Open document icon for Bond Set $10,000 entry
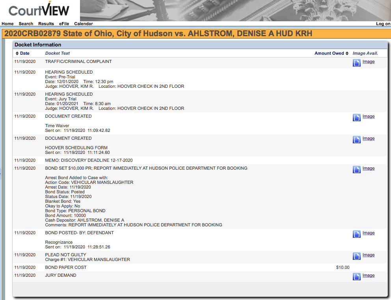 pyautogui.click(x=357, y=169)
